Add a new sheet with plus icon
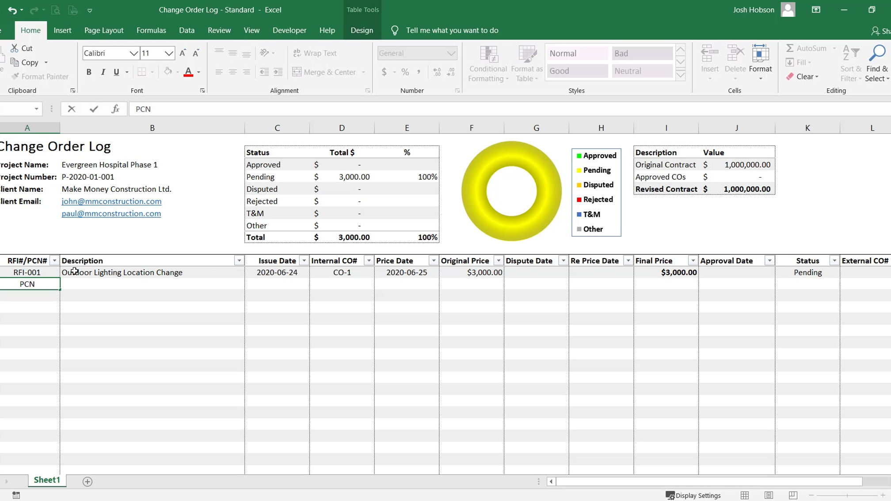The height and width of the screenshot is (501, 891). coord(88,482)
